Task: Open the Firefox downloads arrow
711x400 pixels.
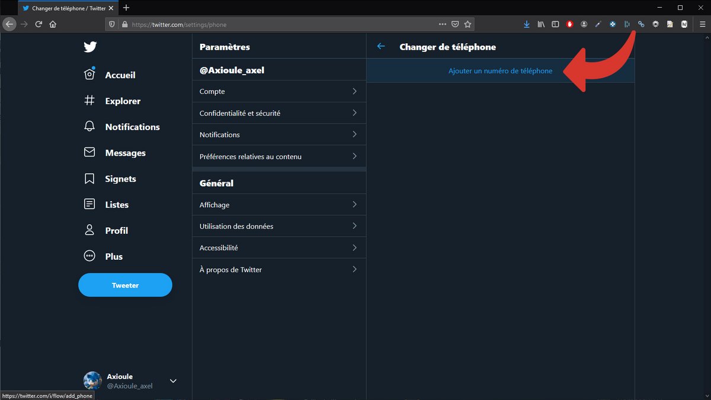Action: point(527,24)
